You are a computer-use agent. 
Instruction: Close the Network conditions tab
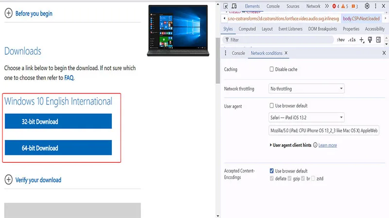tap(286, 53)
